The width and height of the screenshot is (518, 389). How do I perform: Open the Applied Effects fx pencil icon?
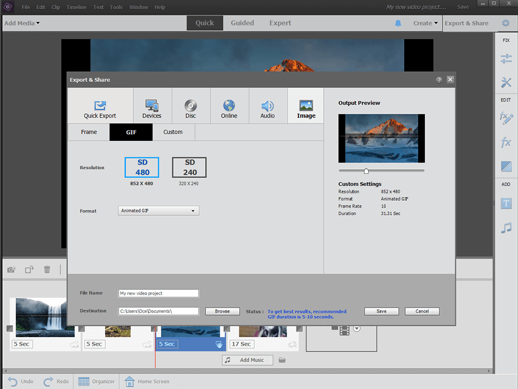pos(506,118)
